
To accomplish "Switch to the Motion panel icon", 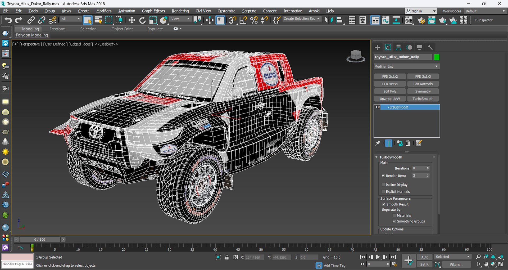I will (409, 47).
